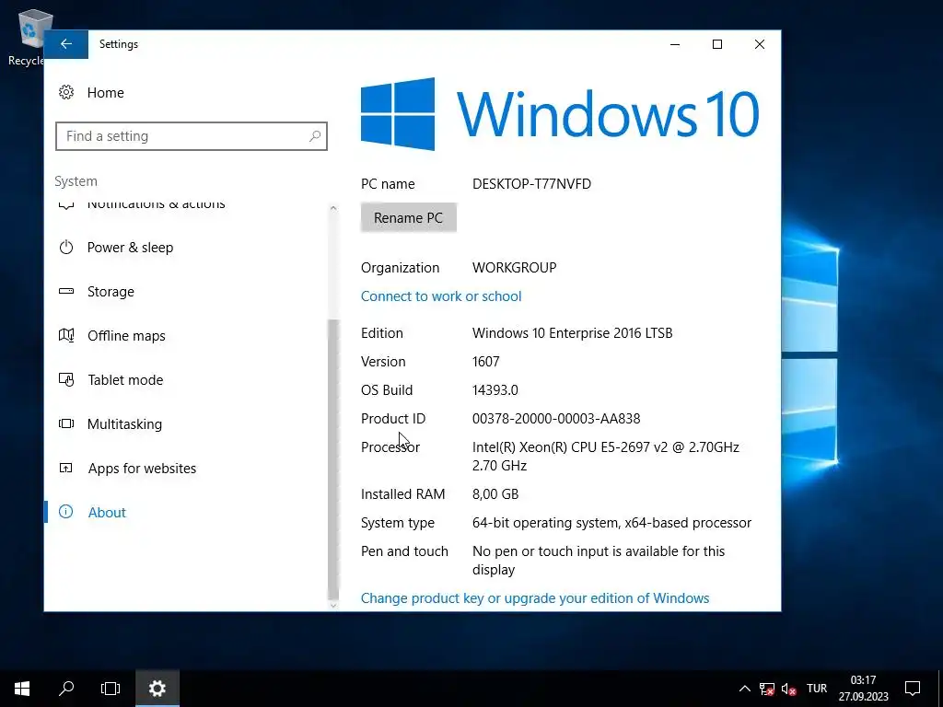Viewport: 943px width, 707px height.
Task: Show hidden system tray icons
Action: pos(744,689)
